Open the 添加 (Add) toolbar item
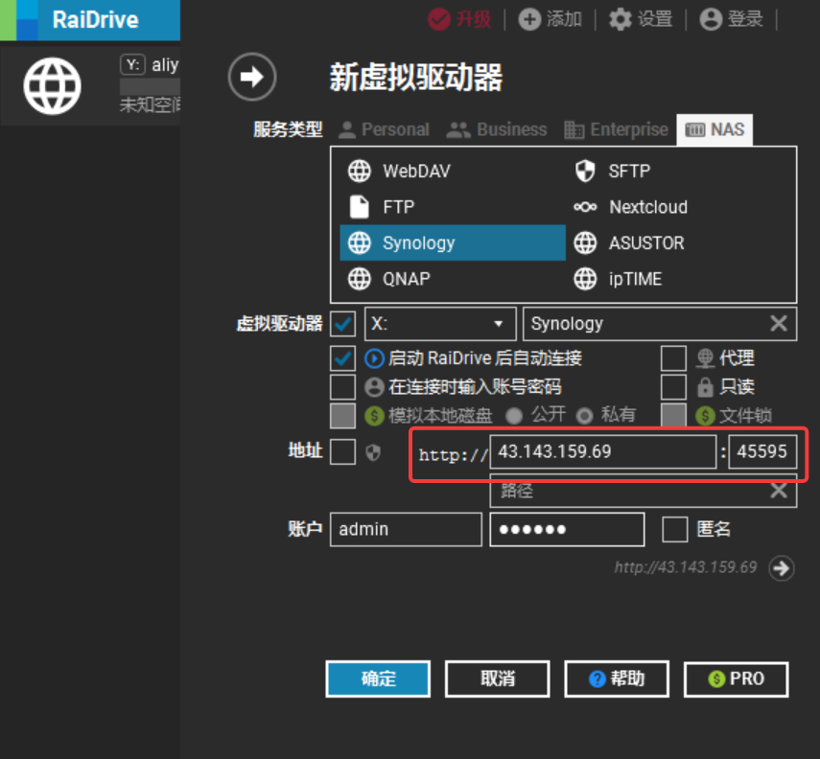 point(551,20)
